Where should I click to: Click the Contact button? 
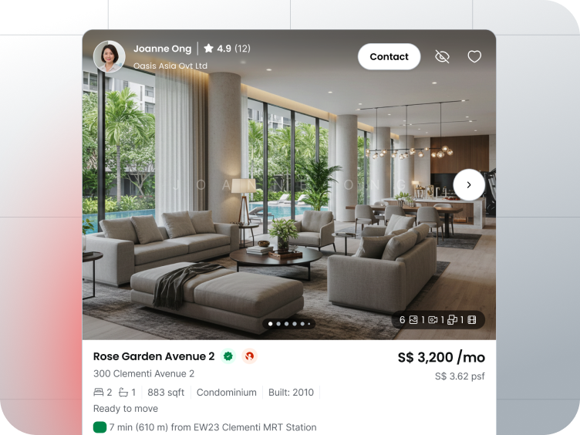pyautogui.click(x=389, y=56)
